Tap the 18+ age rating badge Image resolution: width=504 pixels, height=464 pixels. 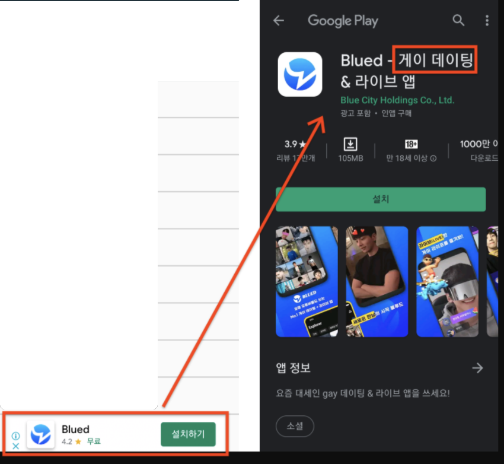(411, 144)
